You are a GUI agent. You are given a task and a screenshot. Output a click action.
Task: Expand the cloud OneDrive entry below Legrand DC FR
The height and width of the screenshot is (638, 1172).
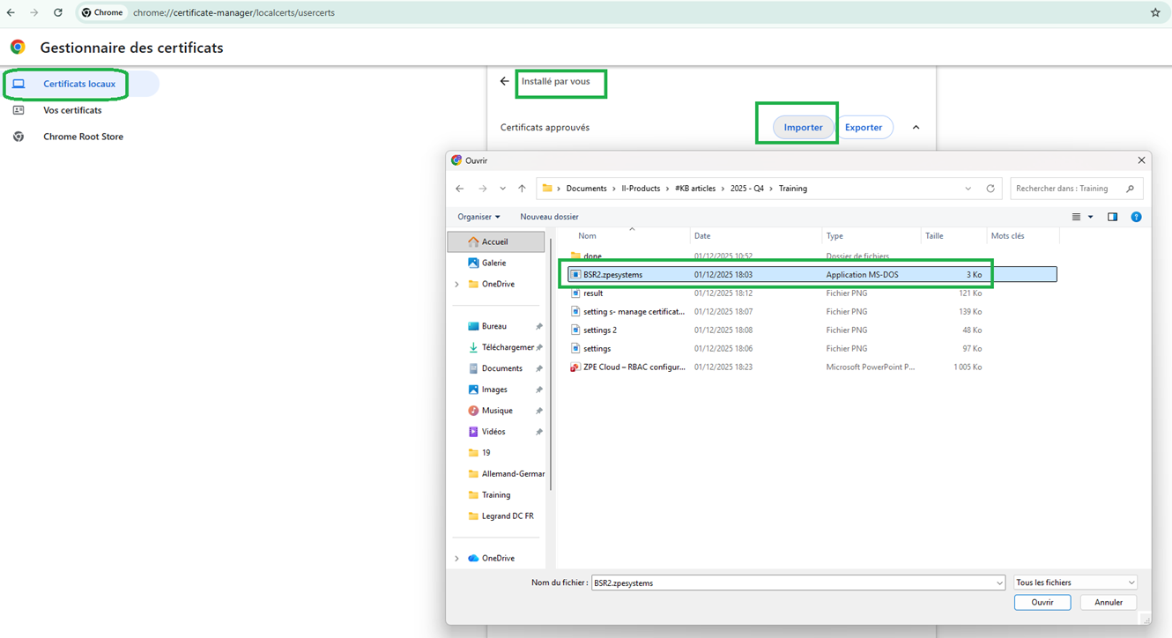[456, 559]
